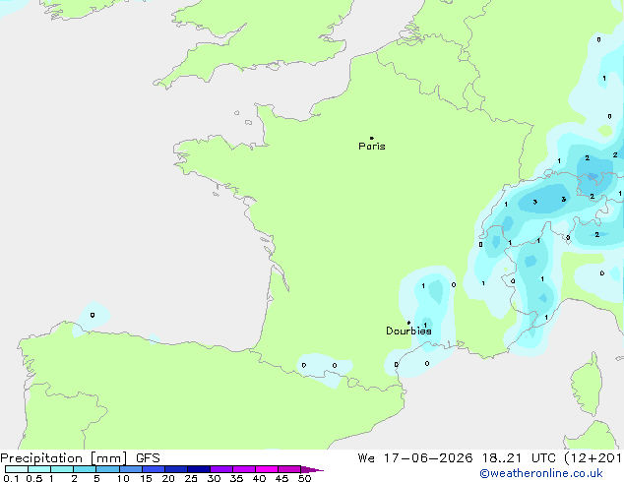The image size is (624, 482).
Task: Click the '0.1' legend scale label
Action: tap(11, 478)
